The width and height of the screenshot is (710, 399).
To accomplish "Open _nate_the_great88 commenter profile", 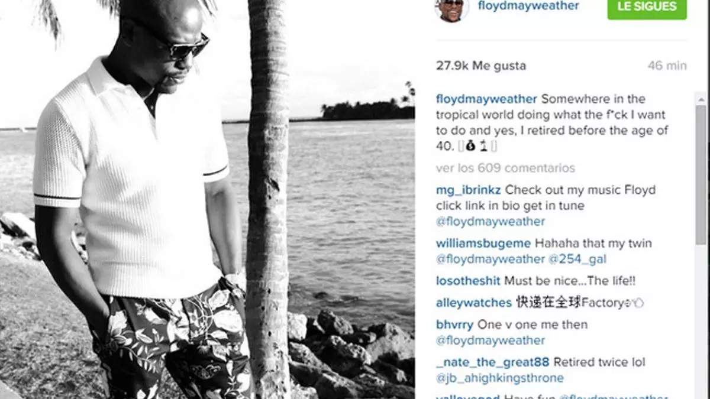I will pyautogui.click(x=493, y=362).
